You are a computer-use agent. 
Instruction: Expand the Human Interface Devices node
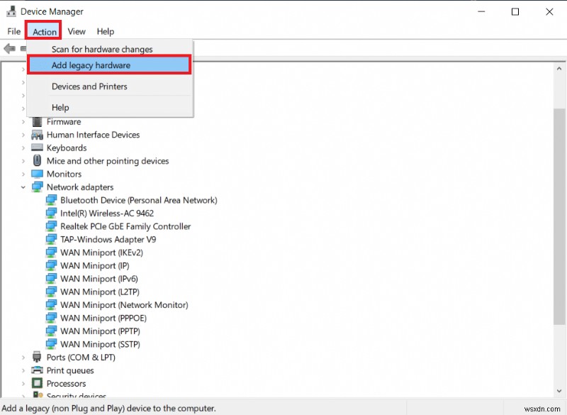(x=23, y=135)
